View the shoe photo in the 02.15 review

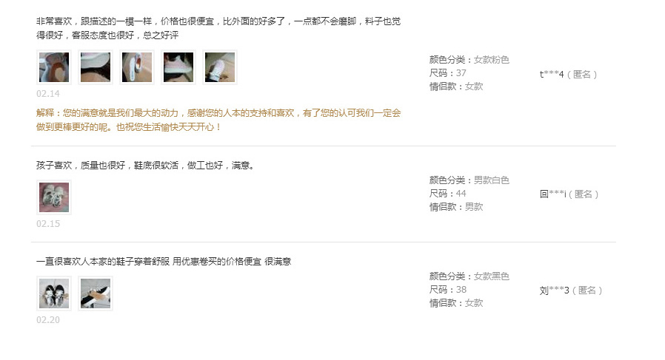coord(54,197)
